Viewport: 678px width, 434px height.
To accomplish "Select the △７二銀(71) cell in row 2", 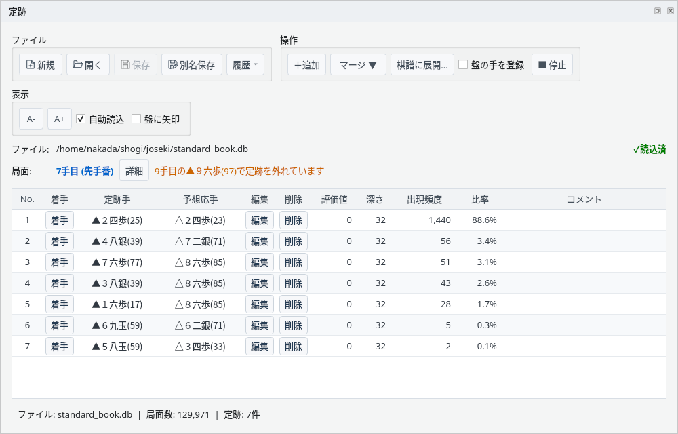I will click(x=200, y=241).
